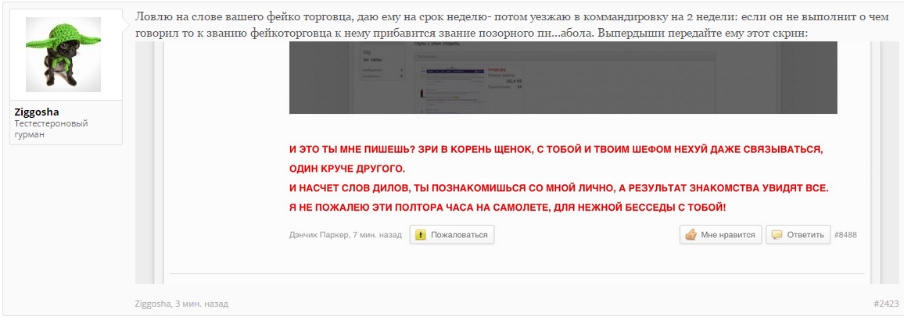Open the bold Ziggosha username under avatar
904x320 pixels.
(x=37, y=112)
